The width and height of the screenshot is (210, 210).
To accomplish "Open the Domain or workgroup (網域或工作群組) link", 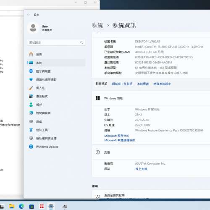I will coord(122,84).
